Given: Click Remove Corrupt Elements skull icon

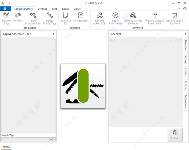Looking at the screenshot, I should click(133, 15).
